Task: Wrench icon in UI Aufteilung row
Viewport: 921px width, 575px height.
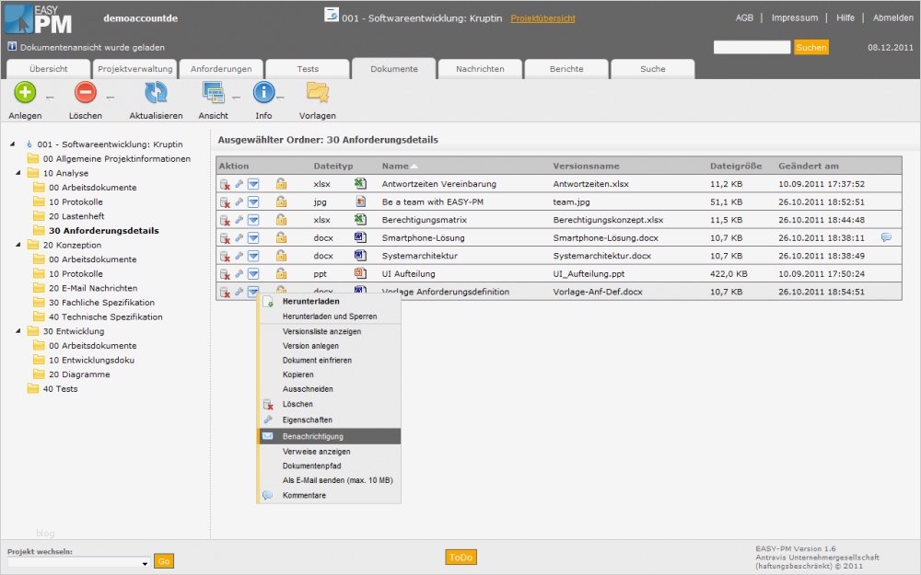Action: coord(239,273)
